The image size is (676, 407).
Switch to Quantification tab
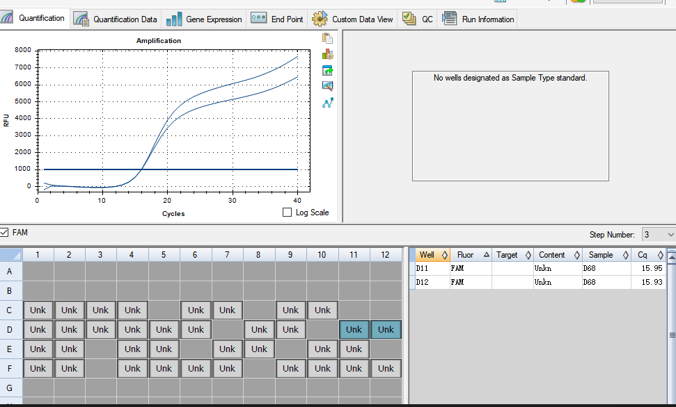(x=35, y=18)
